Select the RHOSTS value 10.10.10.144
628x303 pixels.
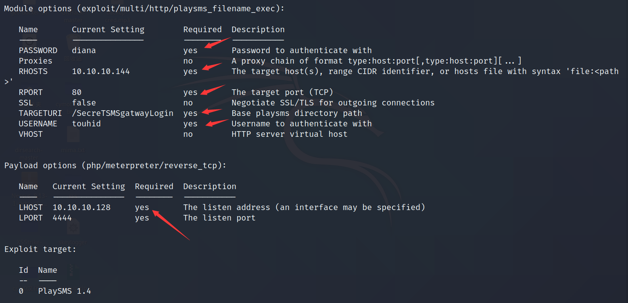click(101, 71)
